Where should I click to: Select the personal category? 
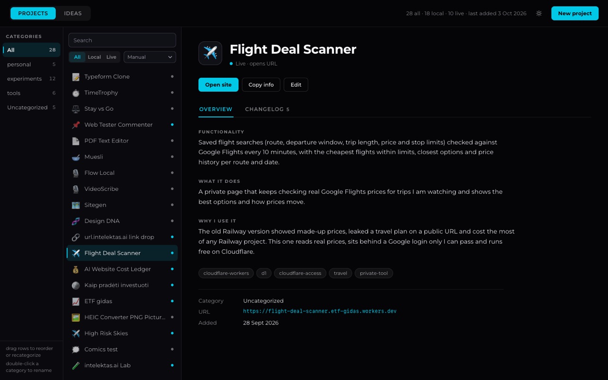pyautogui.click(x=31, y=65)
